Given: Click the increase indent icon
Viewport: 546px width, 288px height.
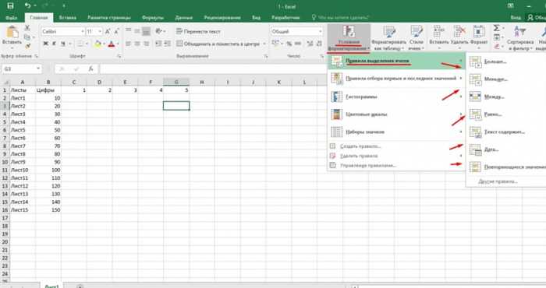Looking at the screenshot, I should 168,44.
